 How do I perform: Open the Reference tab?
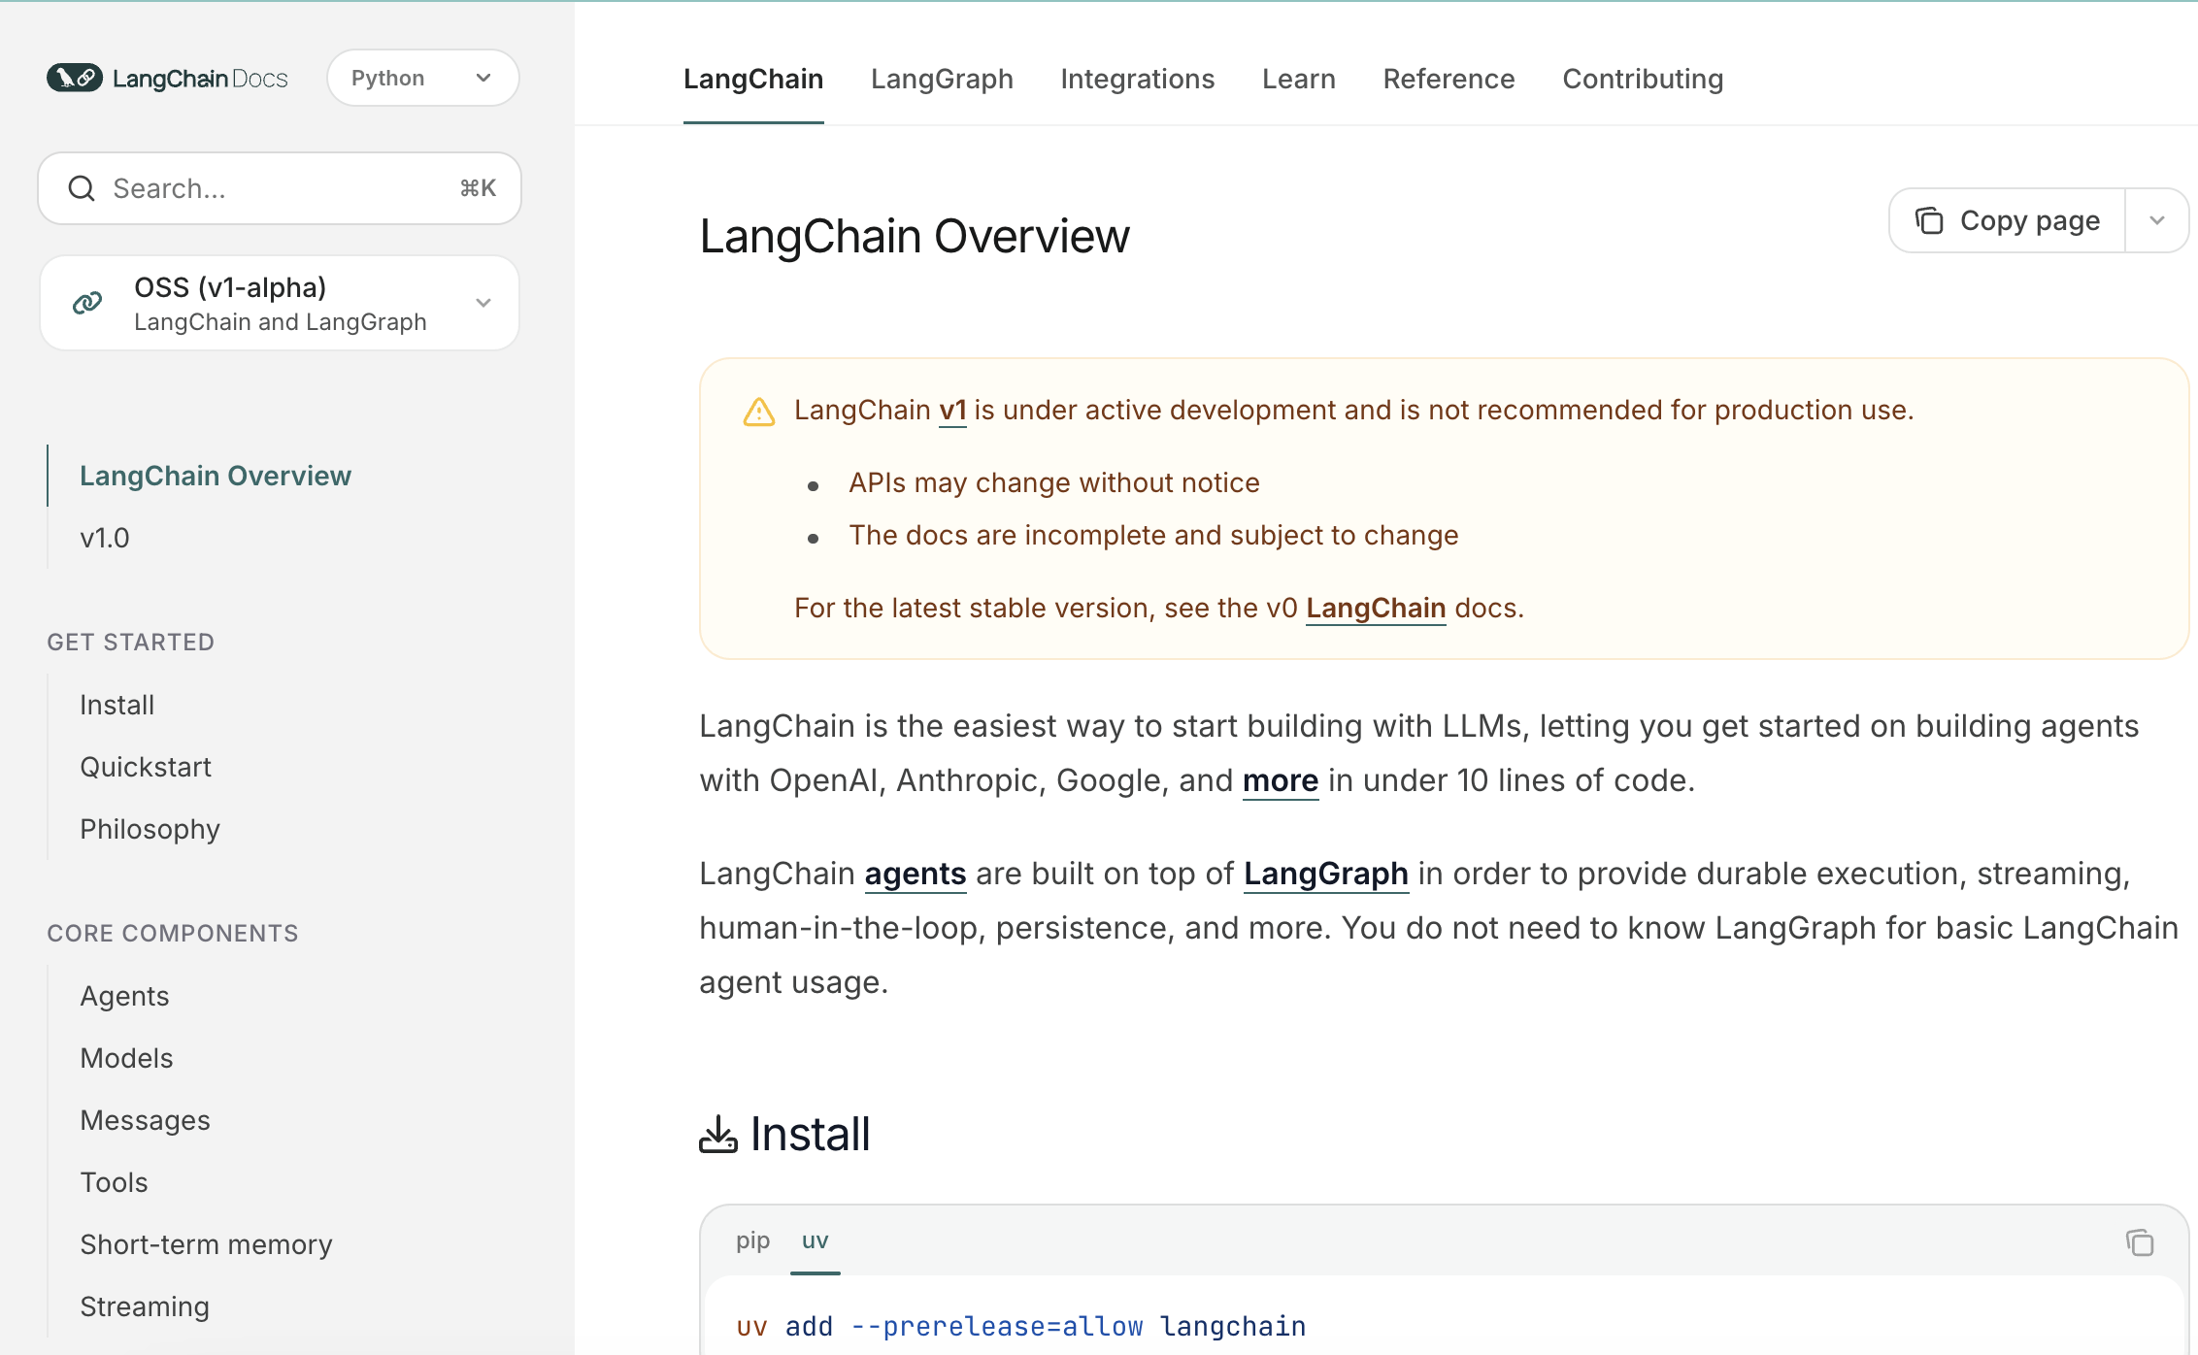1449,79
